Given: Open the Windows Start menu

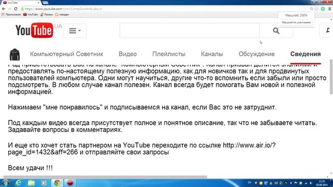Looking at the screenshot, I should pyautogui.click(x=5, y=183).
